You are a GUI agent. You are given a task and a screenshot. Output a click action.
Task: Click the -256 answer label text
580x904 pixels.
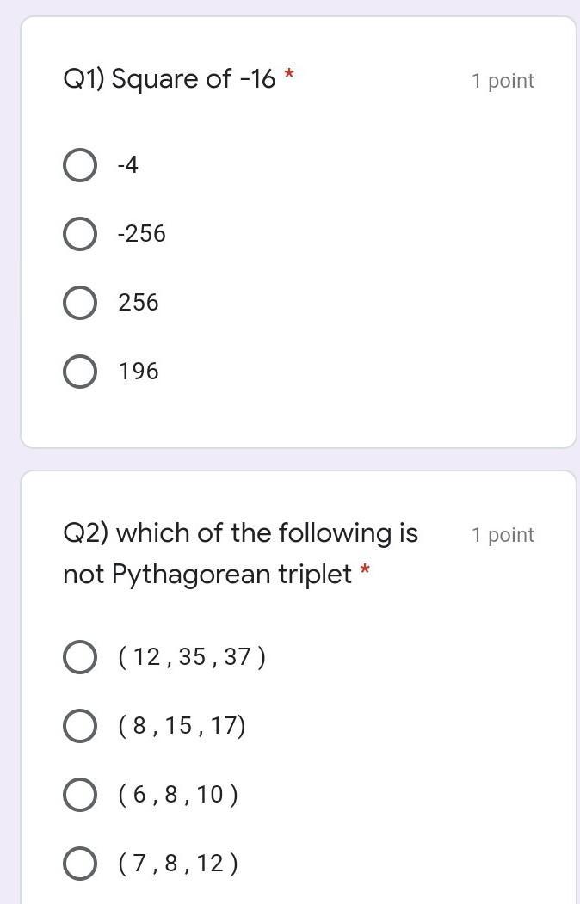click(142, 234)
